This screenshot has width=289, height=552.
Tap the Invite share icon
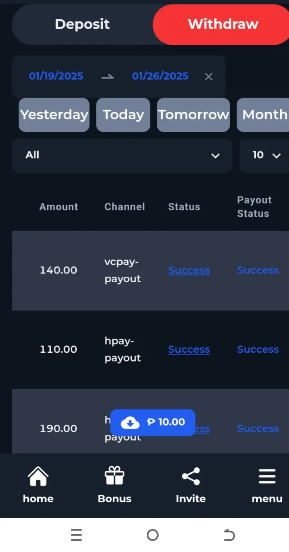[191, 476]
